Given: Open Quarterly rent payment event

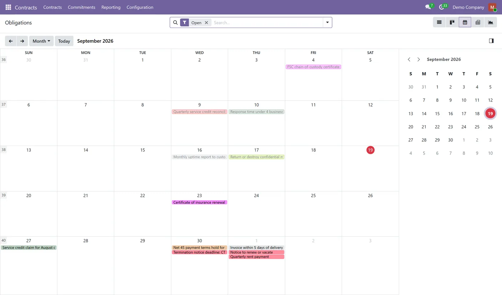Looking at the screenshot, I should [256, 257].
